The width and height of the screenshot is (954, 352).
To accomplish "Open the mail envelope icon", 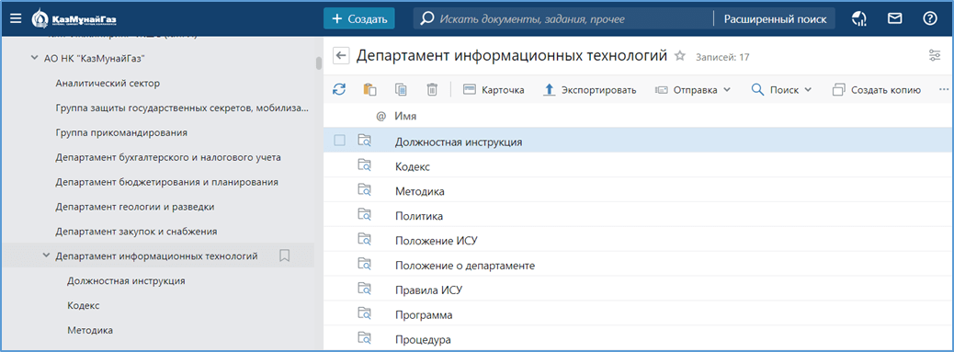I will point(894,18).
